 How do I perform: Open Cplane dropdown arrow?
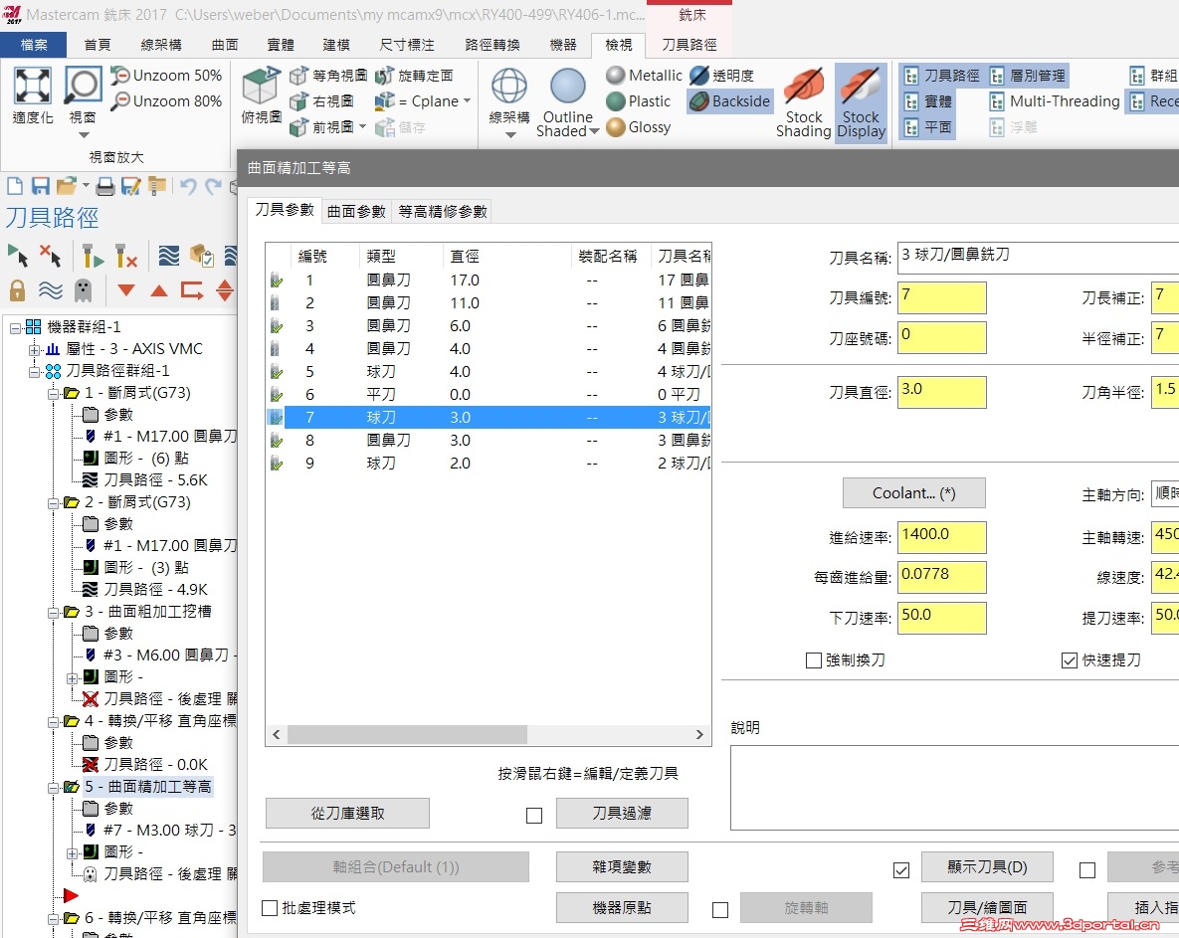pos(467,100)
